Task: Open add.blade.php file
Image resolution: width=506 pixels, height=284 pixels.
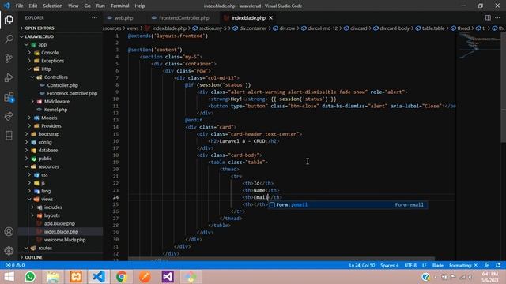Action: coord(59,223)
